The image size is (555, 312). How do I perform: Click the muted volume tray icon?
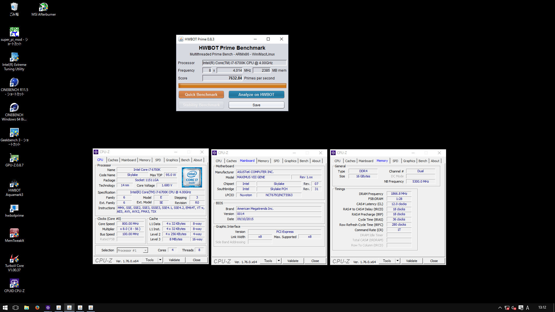(x=514, y=308)
